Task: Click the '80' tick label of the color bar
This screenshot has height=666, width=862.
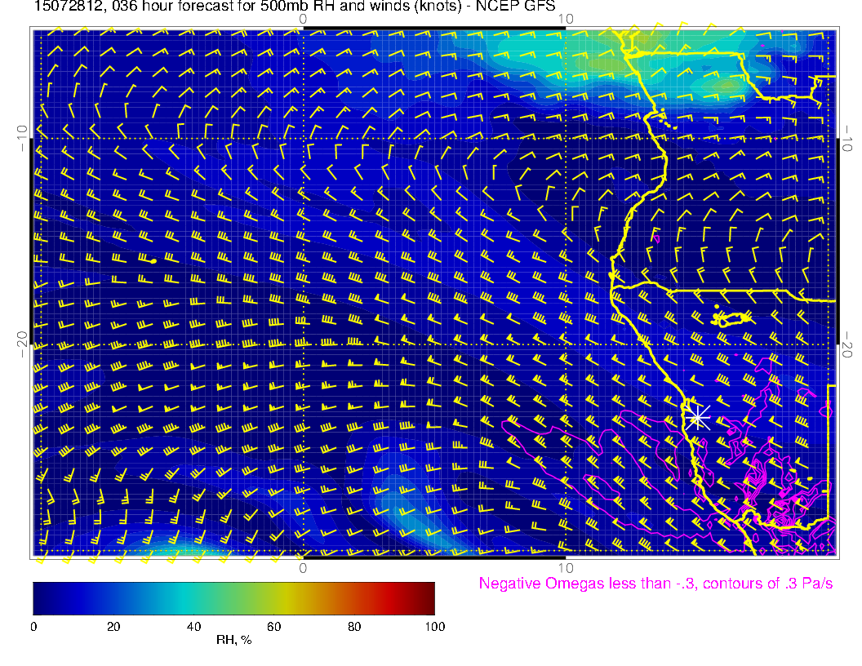Action: tap(354, 627)
